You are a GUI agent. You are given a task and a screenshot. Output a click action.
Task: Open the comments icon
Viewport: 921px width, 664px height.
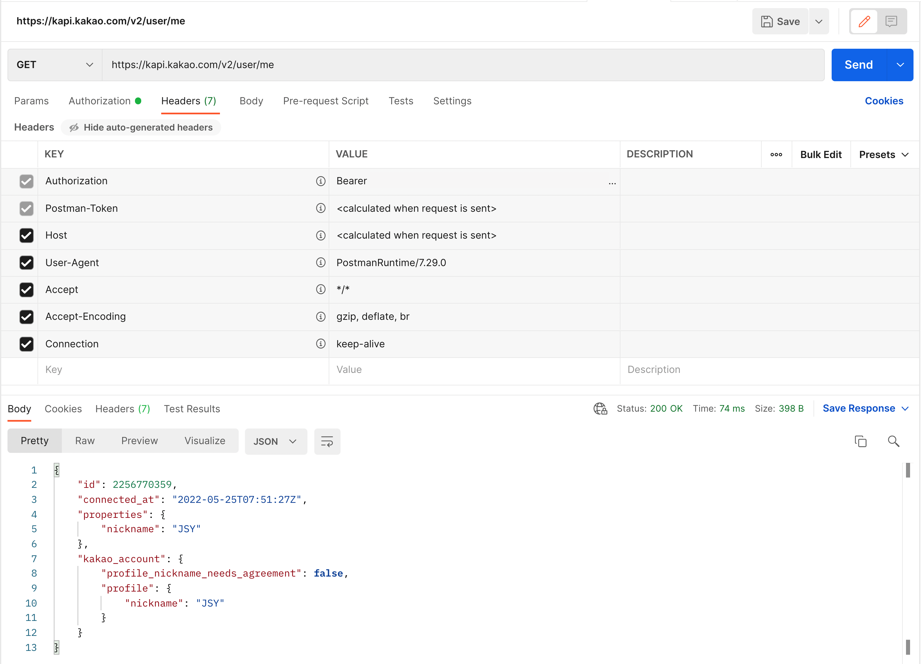[x=891, y=22]
